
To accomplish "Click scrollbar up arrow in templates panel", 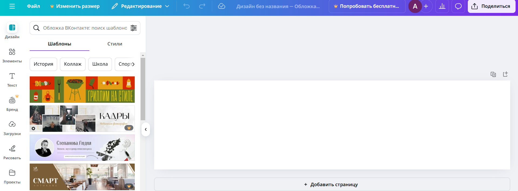I will [x=143, y=55].
